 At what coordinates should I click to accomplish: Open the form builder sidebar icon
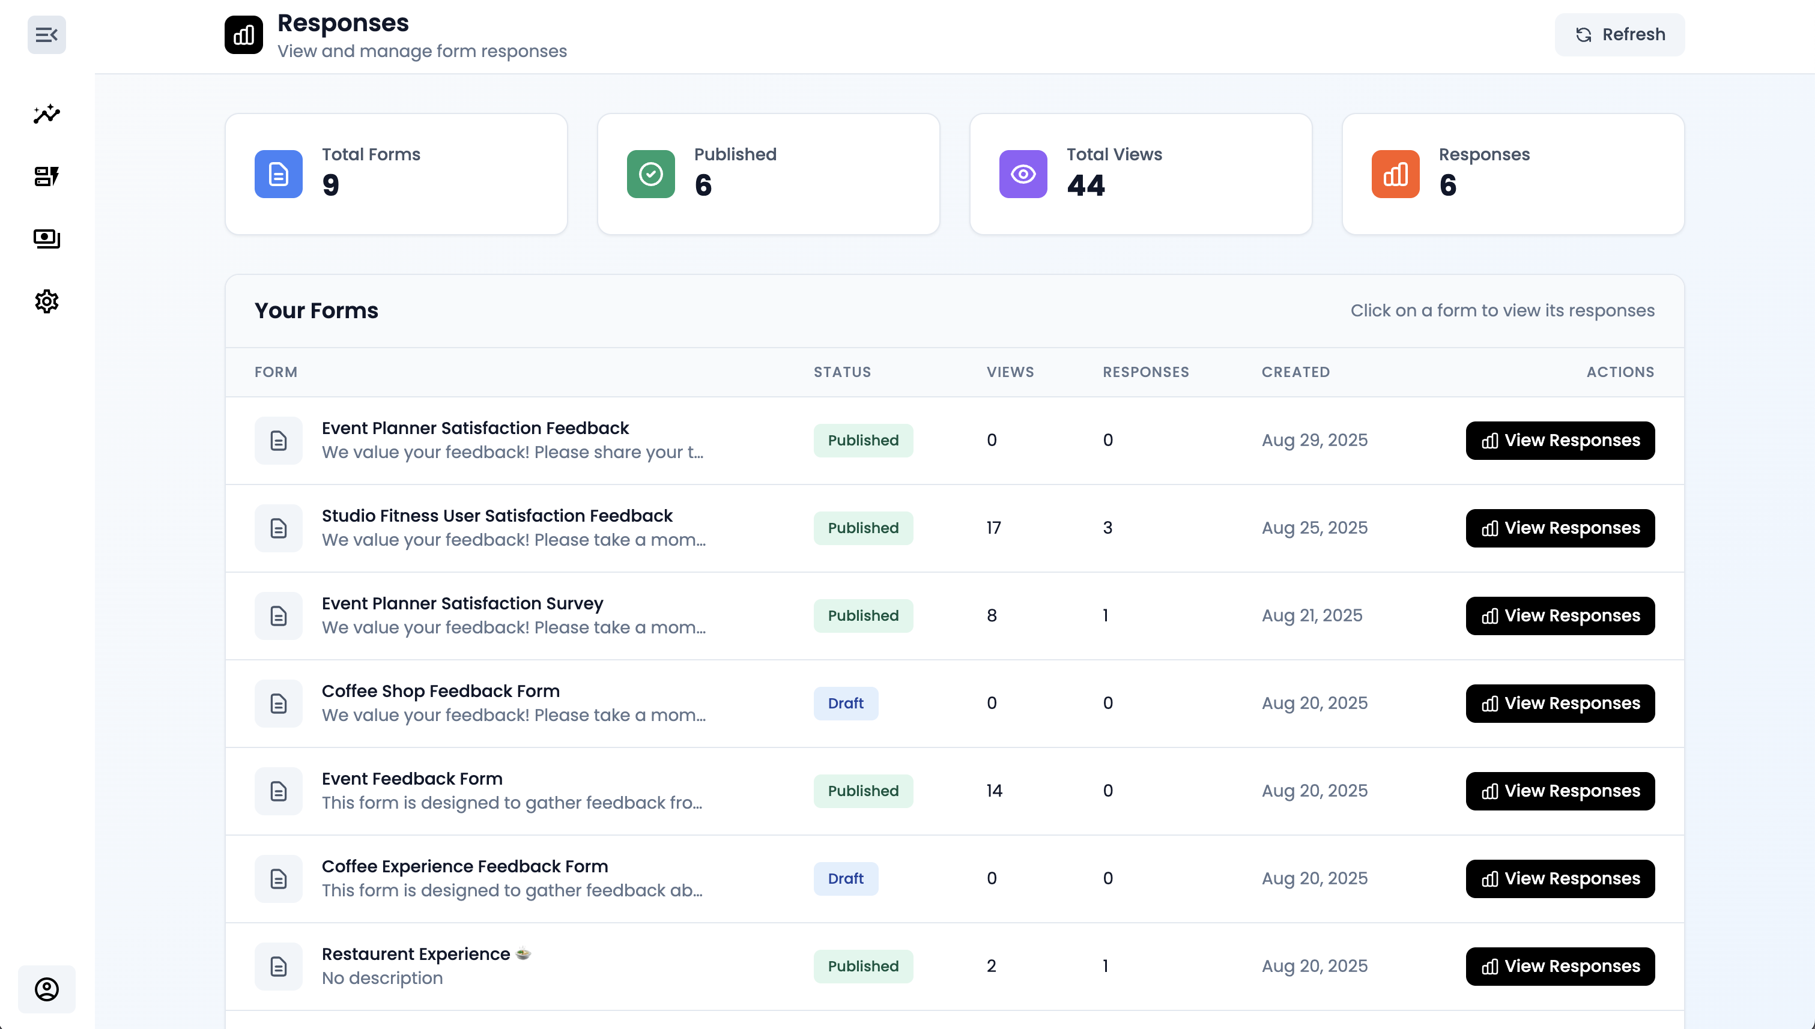click(x=47, y=176)
